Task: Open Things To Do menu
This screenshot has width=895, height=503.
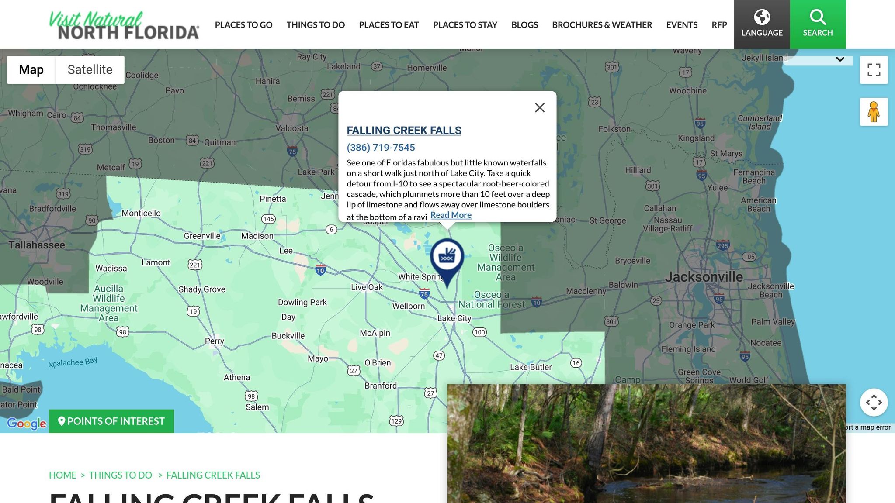Action: 316,25
